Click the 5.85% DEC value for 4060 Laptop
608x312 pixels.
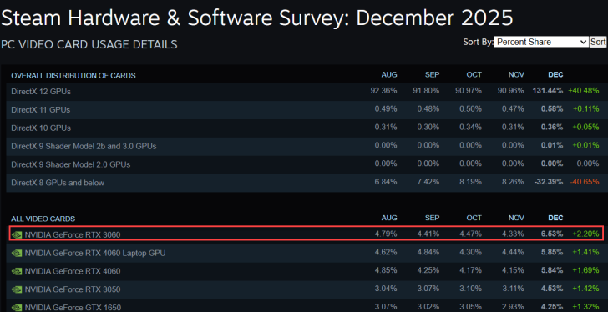552,253
